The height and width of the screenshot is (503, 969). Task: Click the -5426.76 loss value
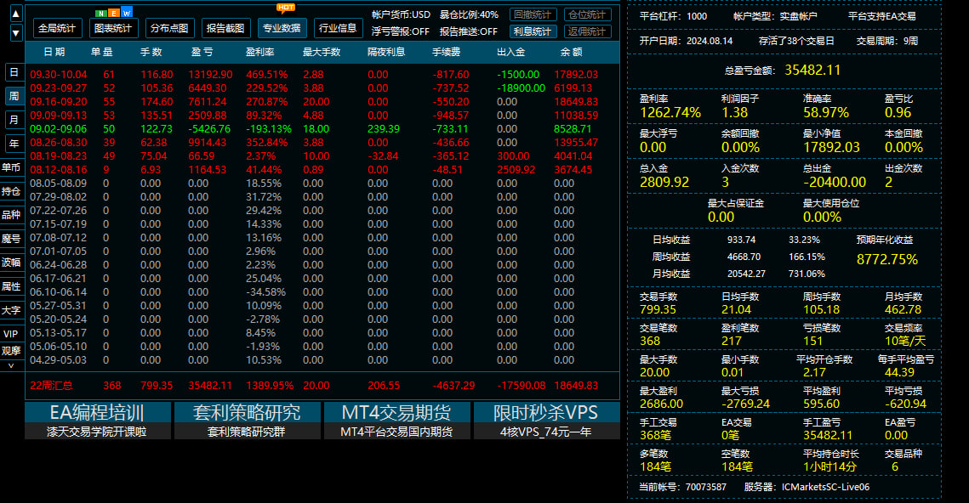pos(209,128)
